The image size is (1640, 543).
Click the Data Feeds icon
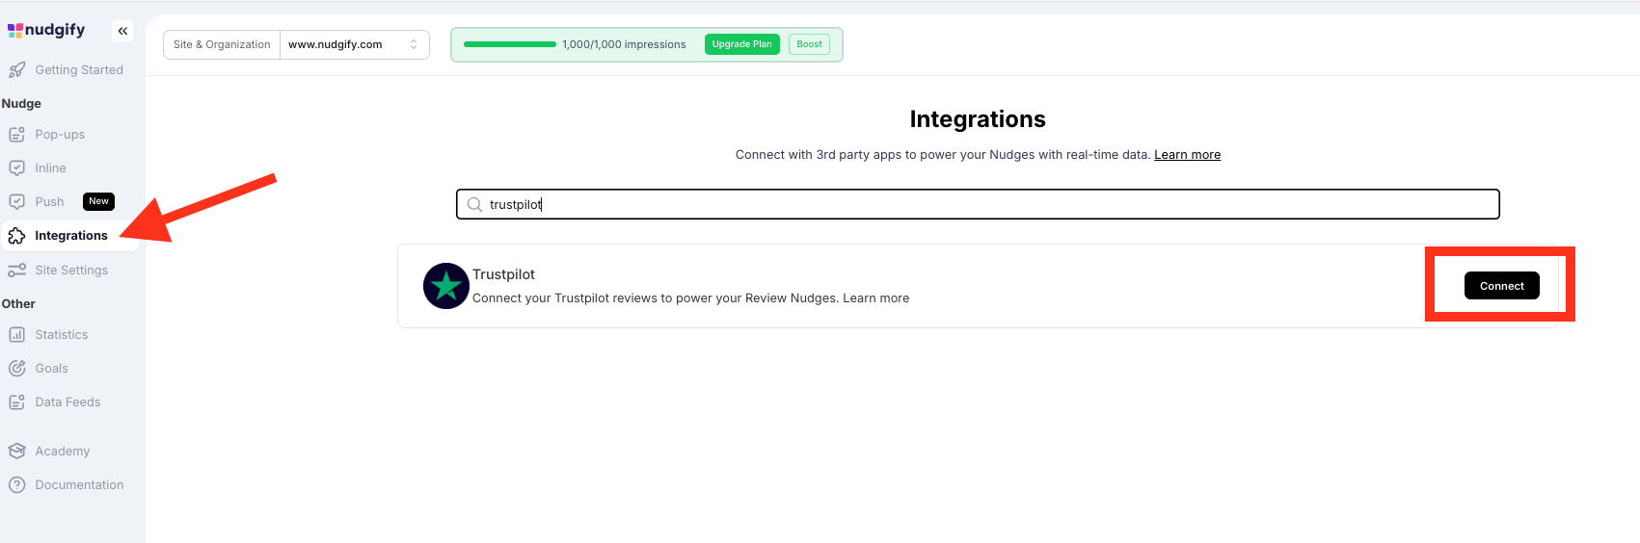[16, 401]
